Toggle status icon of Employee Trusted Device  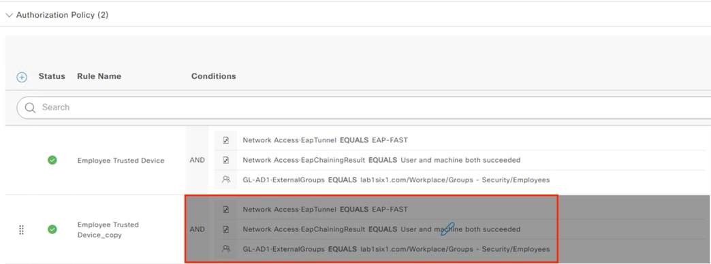point(52,160)
